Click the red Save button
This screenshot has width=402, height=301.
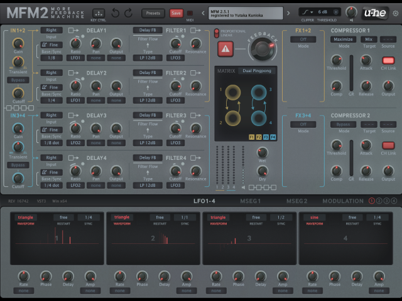pos(176,13)
